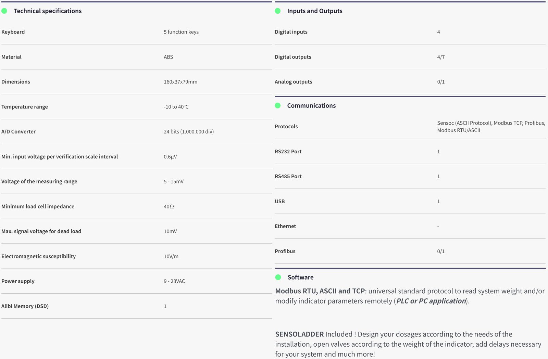Click the 'PLC or PC application' text
The height and width of the screenshot is (359, 548).
tap(431, 301)
